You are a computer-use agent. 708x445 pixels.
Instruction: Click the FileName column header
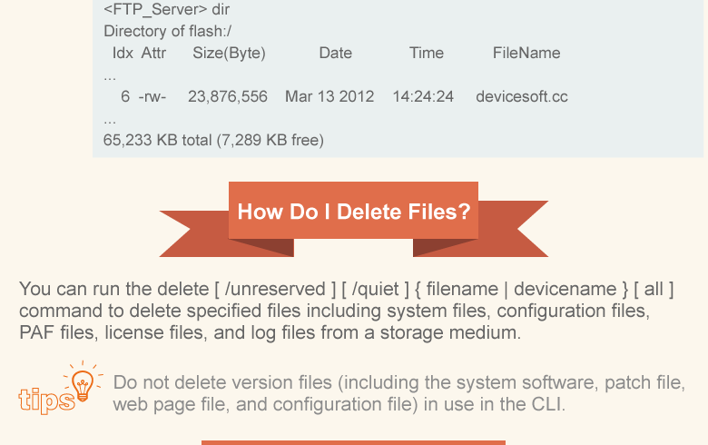pos(526,53)
